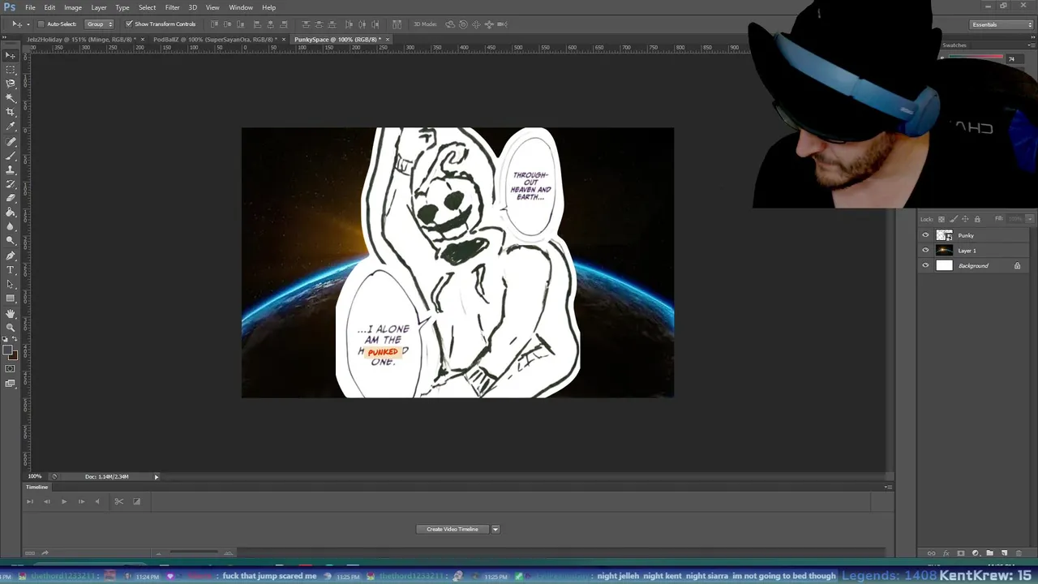Select the Clone Stamp tool

coord(11,170)
